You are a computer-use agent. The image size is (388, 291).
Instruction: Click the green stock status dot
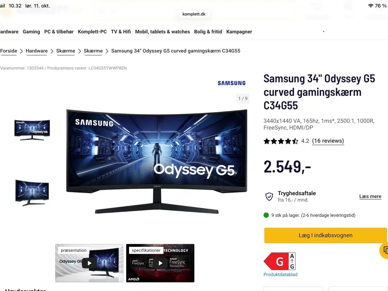[266, 215]
